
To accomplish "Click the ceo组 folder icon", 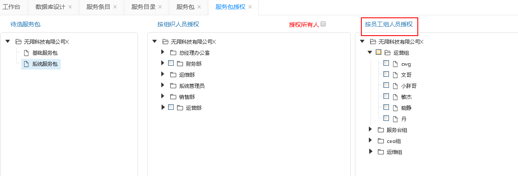I will coord(380,141).
